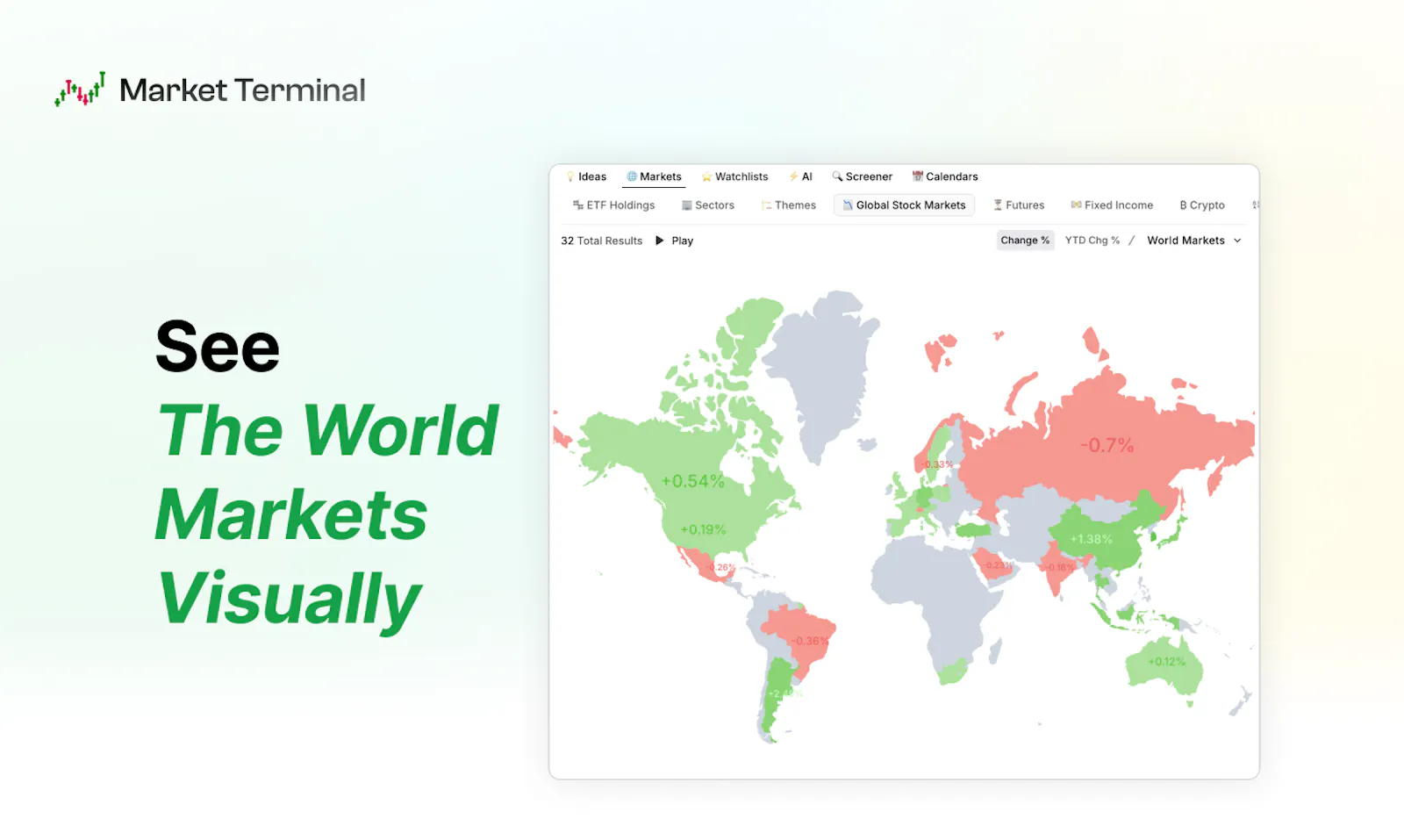The width and height of the screenshot is (1404, 819).
Task: Select ETF Holdings sub-tab
Action: pos(613,205)
